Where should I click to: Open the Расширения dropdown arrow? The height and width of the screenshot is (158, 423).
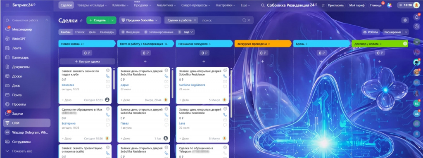tap(406, 32)
